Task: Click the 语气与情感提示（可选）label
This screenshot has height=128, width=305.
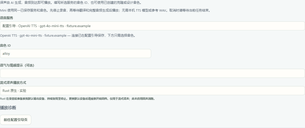Action: coord(17,66)
